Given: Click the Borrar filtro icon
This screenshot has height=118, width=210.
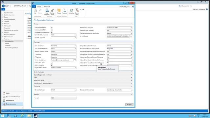Looking at the screenshot, I should 77,12.
